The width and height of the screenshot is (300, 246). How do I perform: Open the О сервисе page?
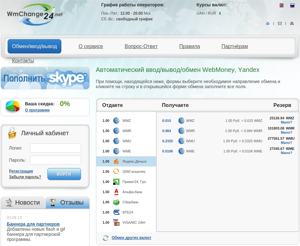click(x=91, y=46)
